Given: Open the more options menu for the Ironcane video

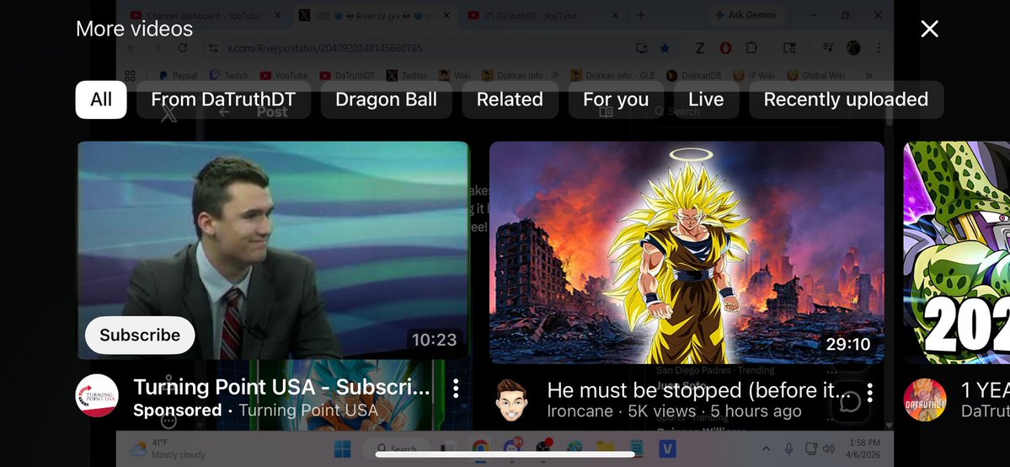Looking at the screenshot, I should click(869, 392).
